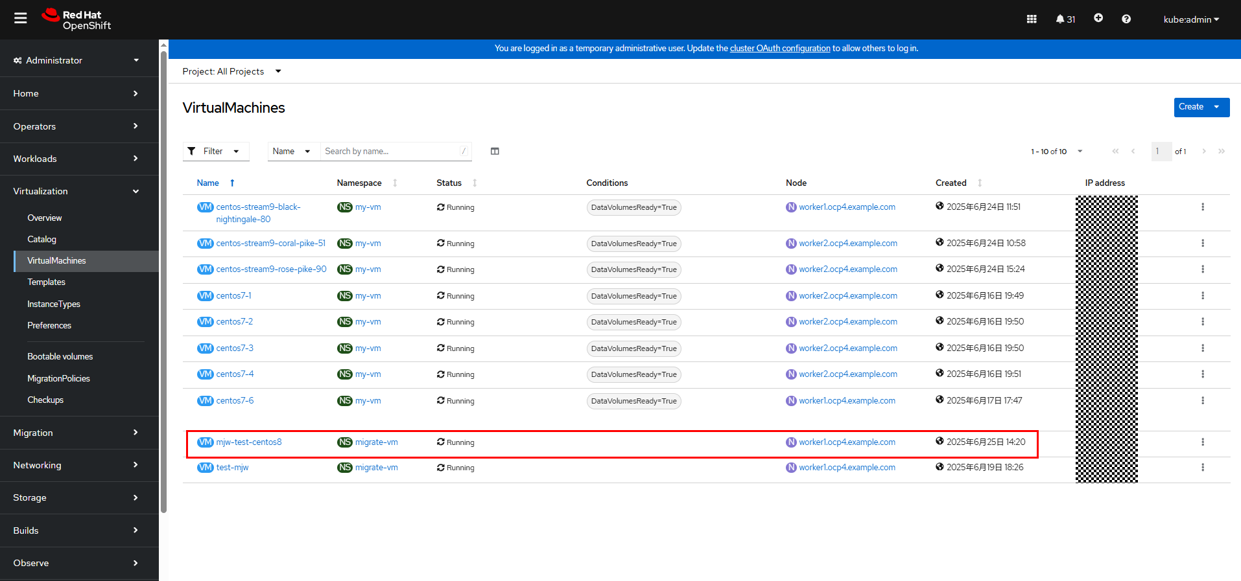Open cluster OAuth configuration link
1241x581 pixels.
coord(780,48)
